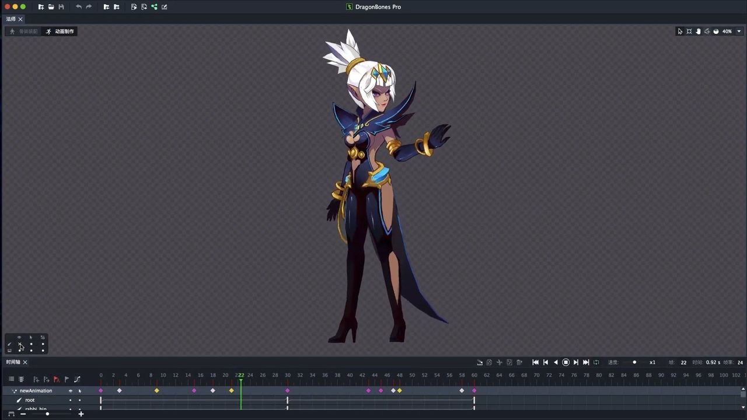Viewport: 747px width, 420px height.
Task: Click the frame rate field showing 24
Action: click(x=740, y=362)
